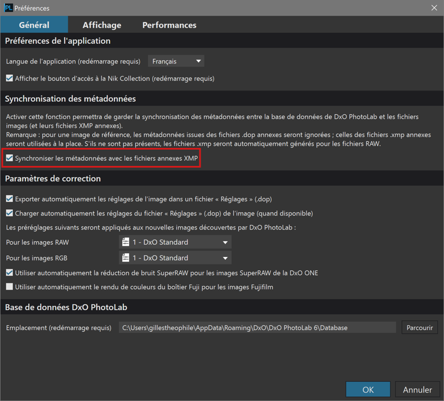
Task: Switch to the Général tab
Action: [x=34, y=25]
